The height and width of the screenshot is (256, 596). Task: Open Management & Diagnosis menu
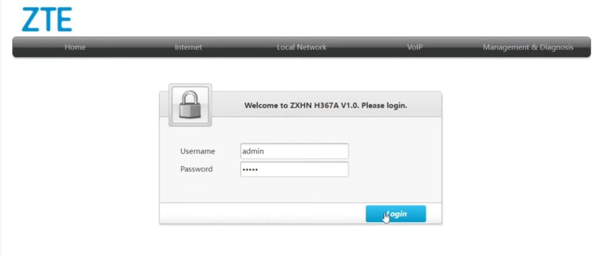pos(528,47)
